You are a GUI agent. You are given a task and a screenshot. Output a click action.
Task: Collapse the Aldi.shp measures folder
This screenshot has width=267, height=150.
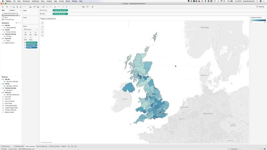click(1, 80)
